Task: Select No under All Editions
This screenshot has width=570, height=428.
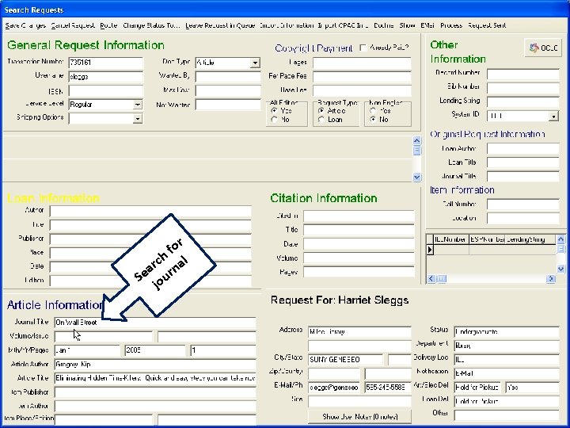Action: (x=275, y=120)
